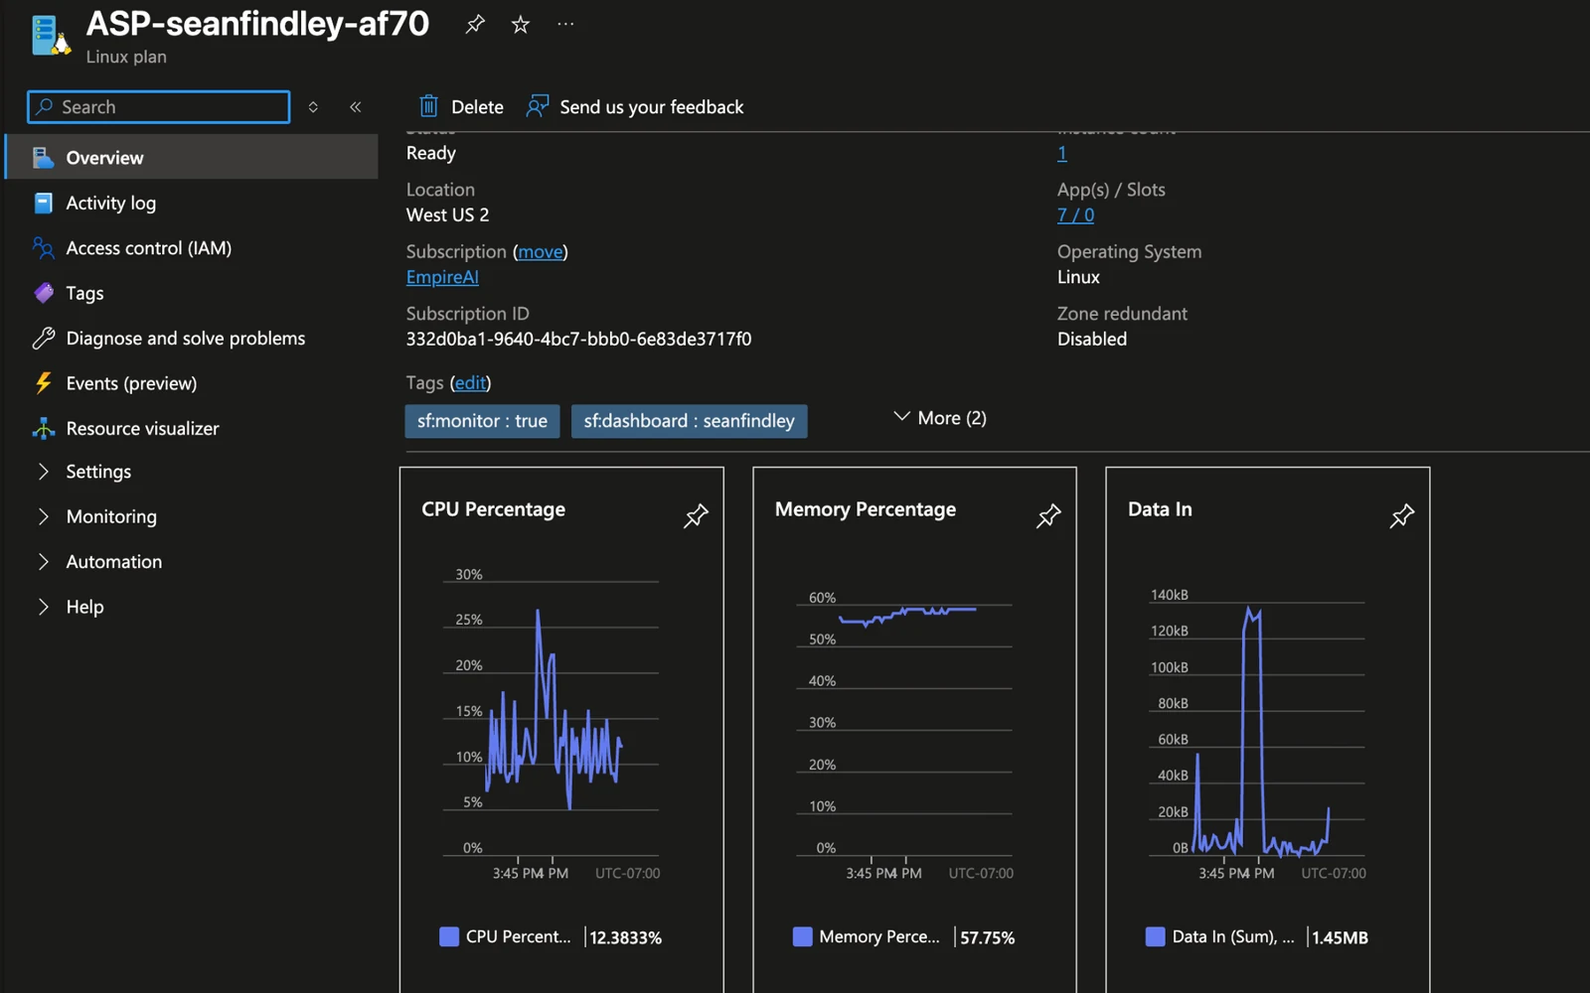Image resolution: width=1590 pixels, height=993 pixels.
Task: Click the move subscription link
Action: click(x=540, y=252)
